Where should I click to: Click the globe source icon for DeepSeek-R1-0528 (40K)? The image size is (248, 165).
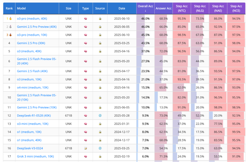point(100,115)
